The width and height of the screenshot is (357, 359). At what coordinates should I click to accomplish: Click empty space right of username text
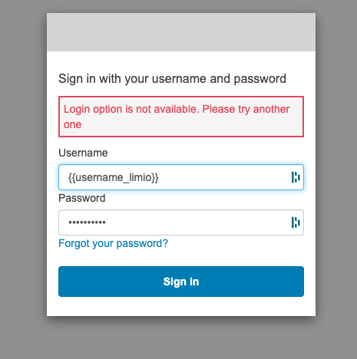pyautogui.click(x=224, y=177)
